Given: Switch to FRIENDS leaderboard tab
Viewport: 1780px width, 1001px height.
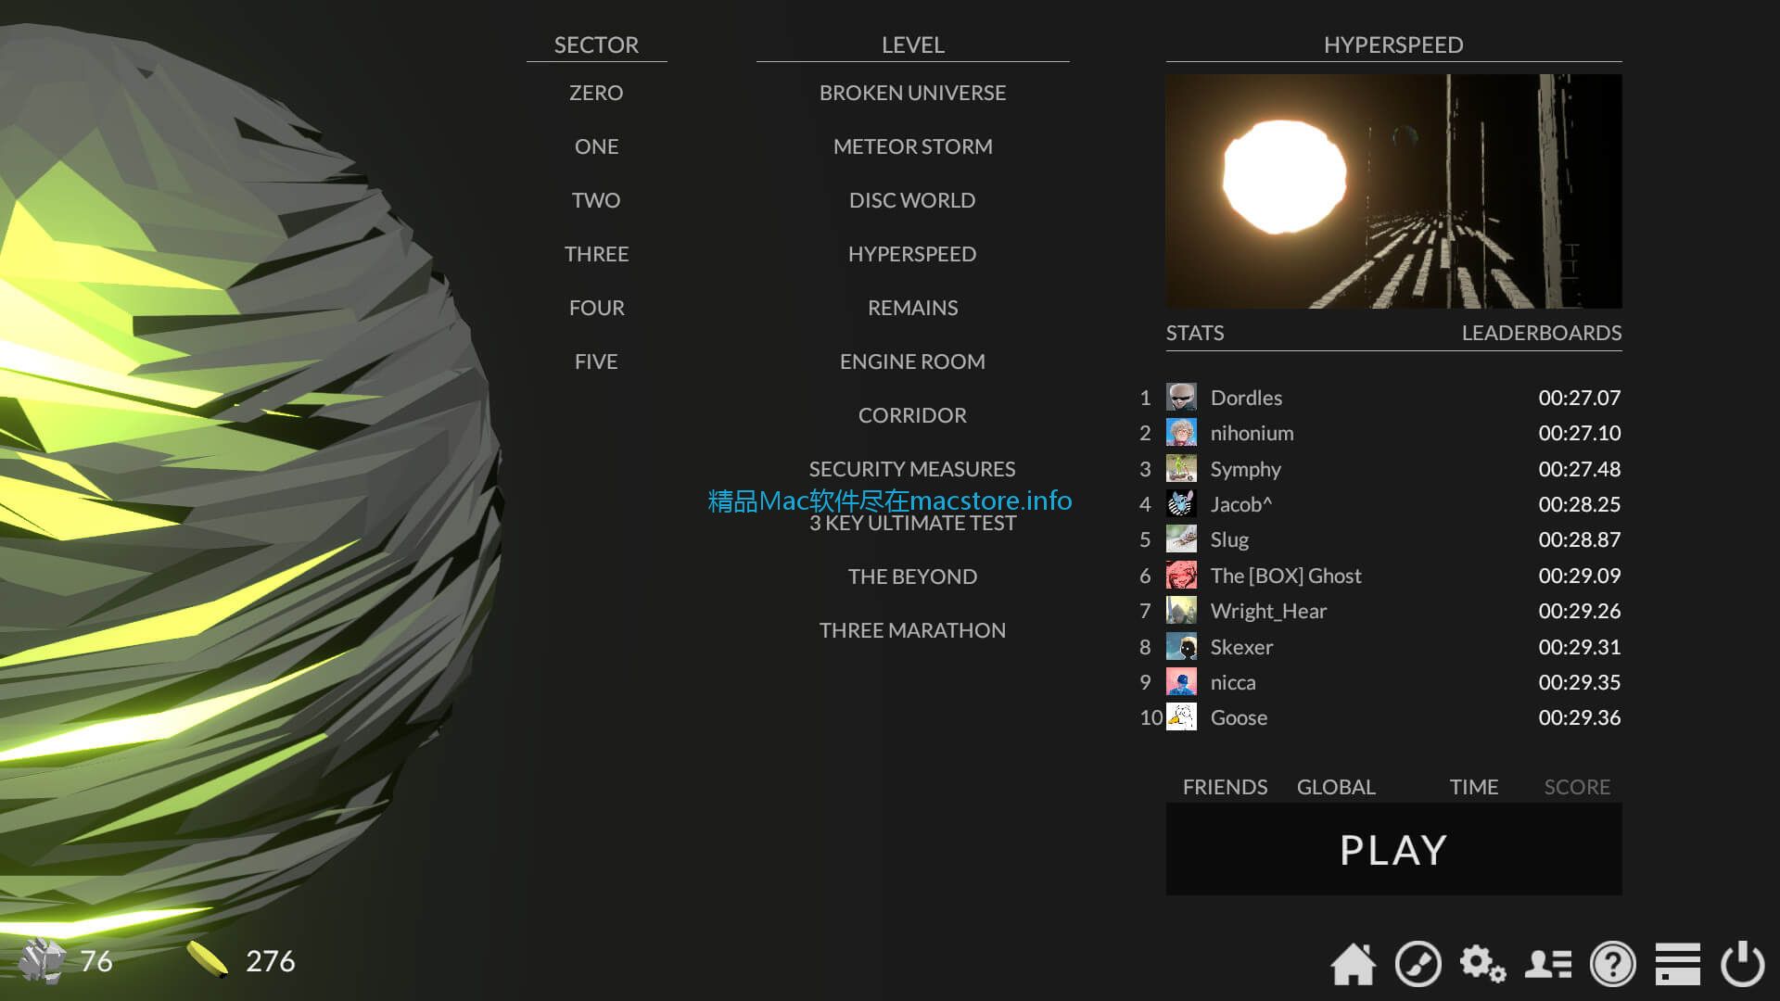Looking at the screenshot, I should coord(1224,786).
